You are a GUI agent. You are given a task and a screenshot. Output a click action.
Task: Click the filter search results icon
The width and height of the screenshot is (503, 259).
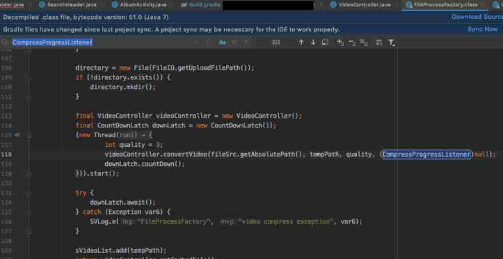(x=391, y=42)
